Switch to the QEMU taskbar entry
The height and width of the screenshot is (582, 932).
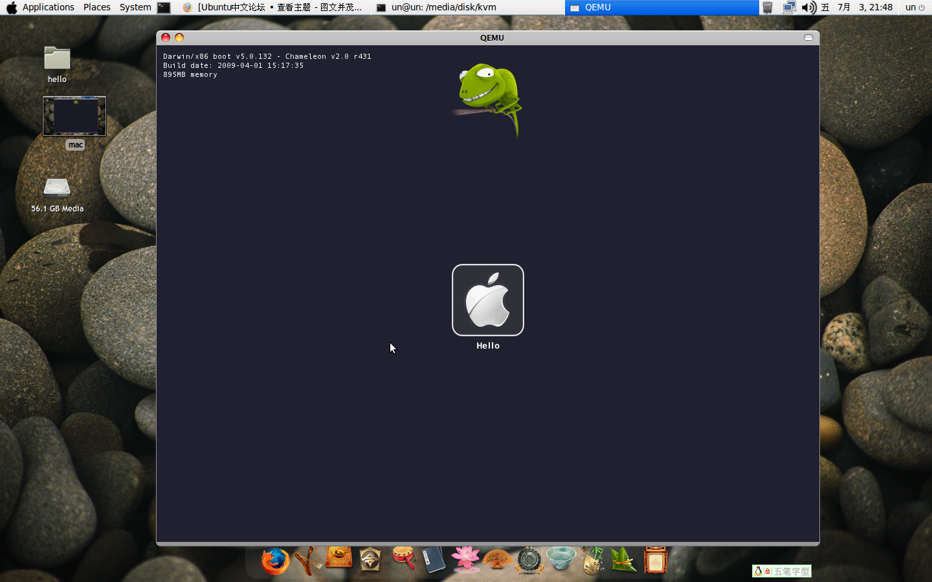tap(661, 7)
